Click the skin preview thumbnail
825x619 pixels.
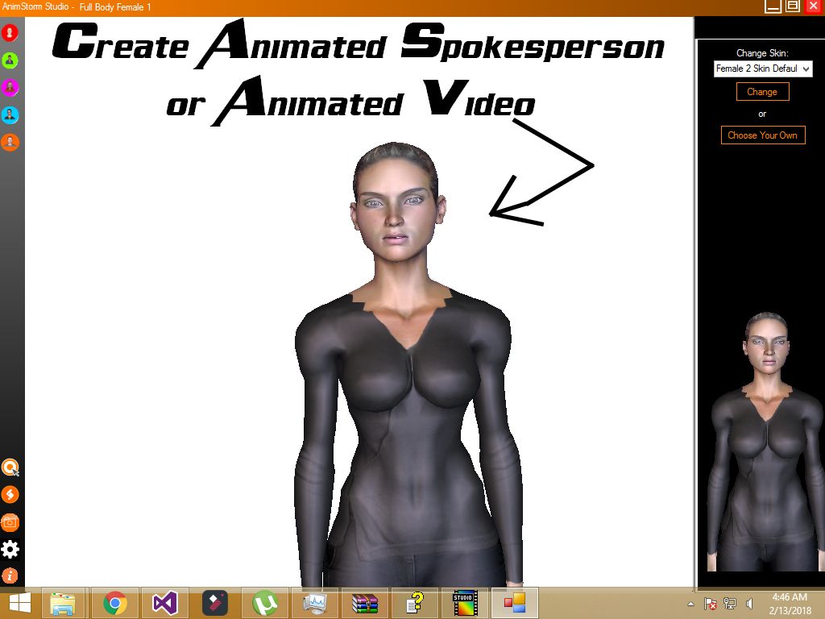click(765, 441)
